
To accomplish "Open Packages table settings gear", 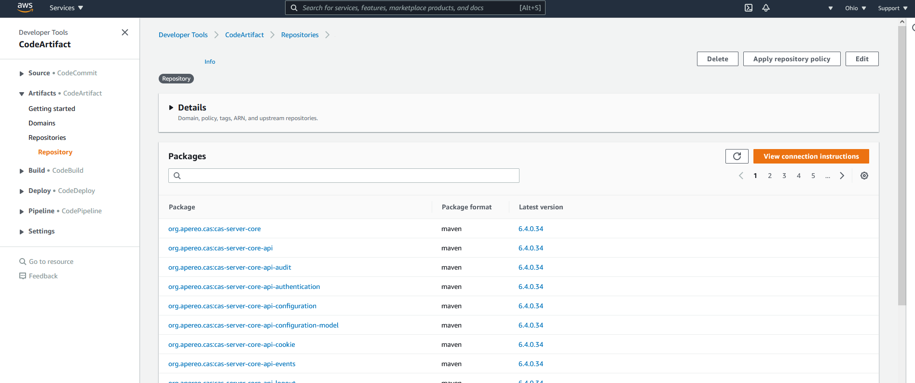I will point(864,176).
